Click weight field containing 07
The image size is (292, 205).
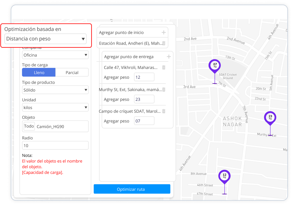click(x=144, y=121)
